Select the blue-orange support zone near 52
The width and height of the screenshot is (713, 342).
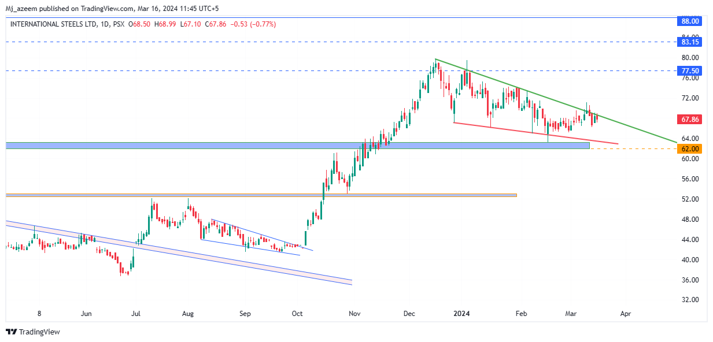(x=261, y=195)
